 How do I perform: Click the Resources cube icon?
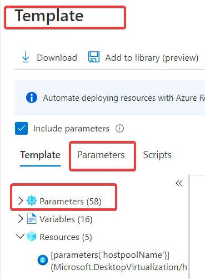click(x=32, y=236)
